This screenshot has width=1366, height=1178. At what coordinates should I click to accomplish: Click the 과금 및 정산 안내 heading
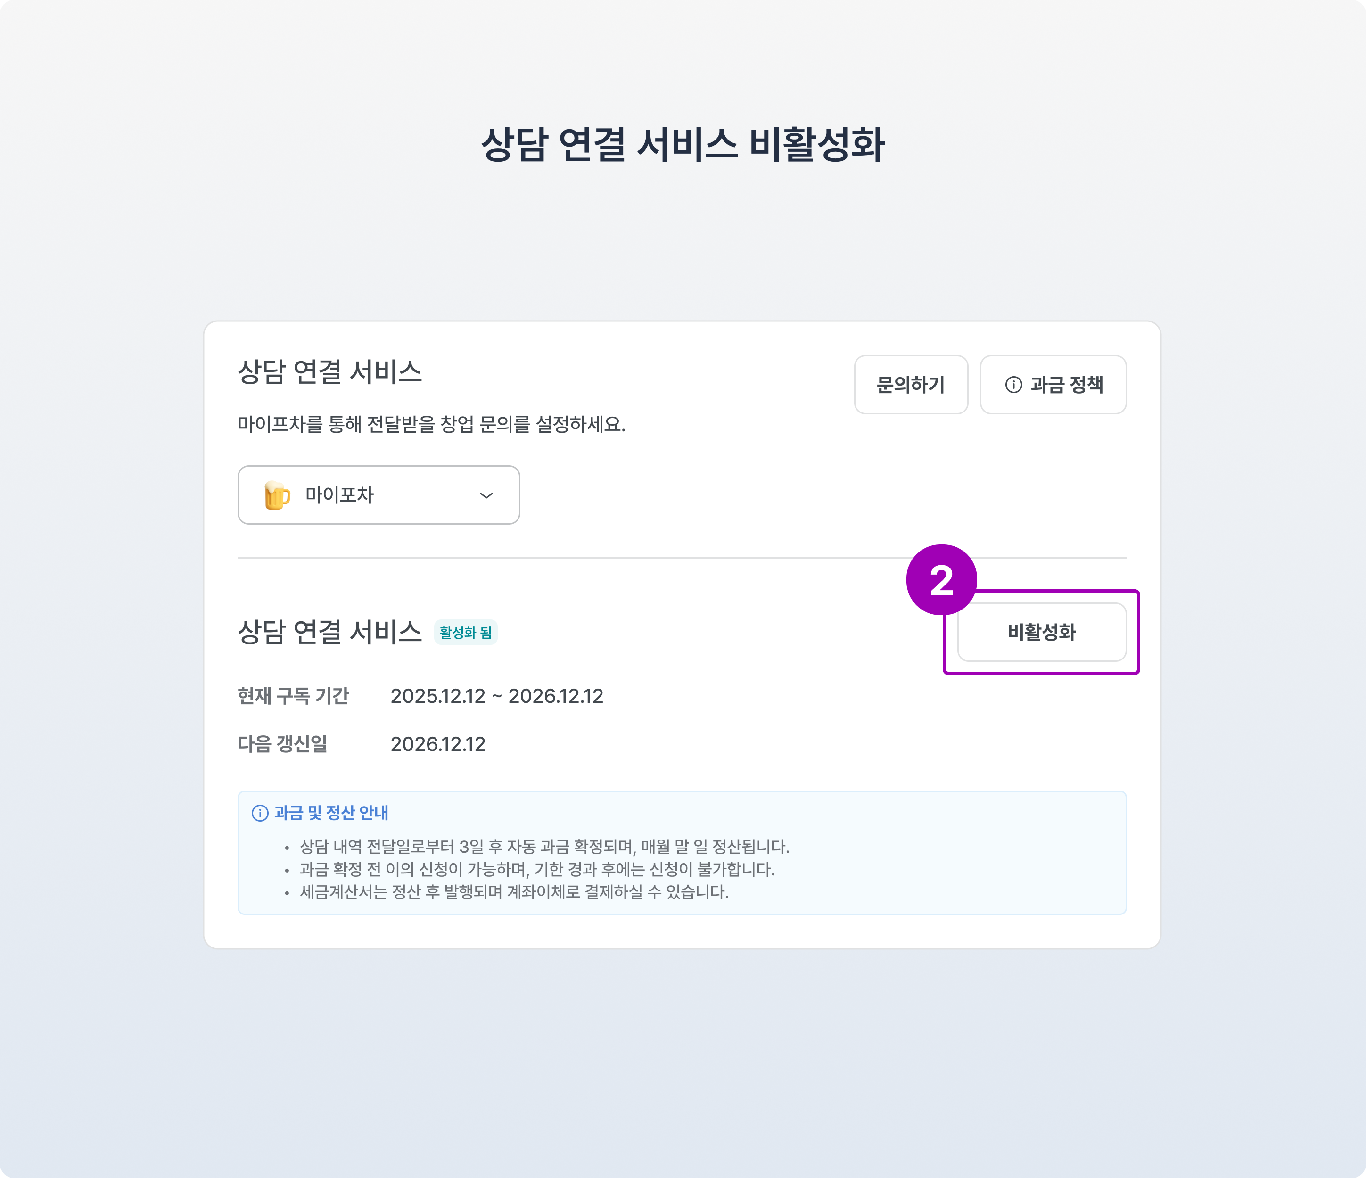point(331,813)
